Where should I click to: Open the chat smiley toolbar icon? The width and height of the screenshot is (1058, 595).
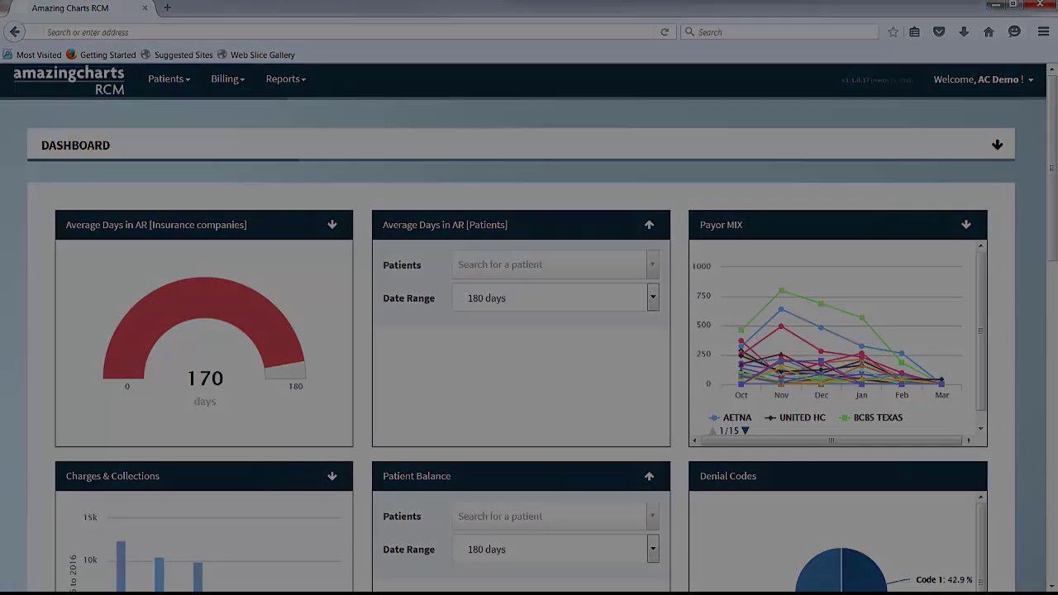(1014, 32)
